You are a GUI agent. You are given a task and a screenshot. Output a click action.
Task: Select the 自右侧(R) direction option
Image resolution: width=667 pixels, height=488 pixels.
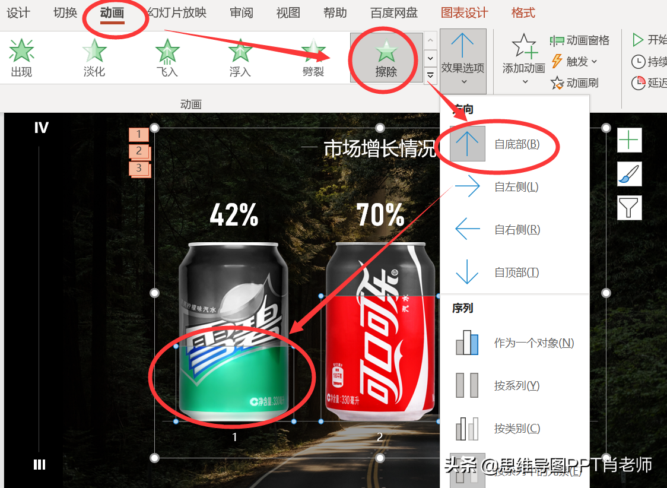coord(514,229)
